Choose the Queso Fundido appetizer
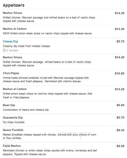The width and height of the screenshot is (127, 158). pos(13,130)
